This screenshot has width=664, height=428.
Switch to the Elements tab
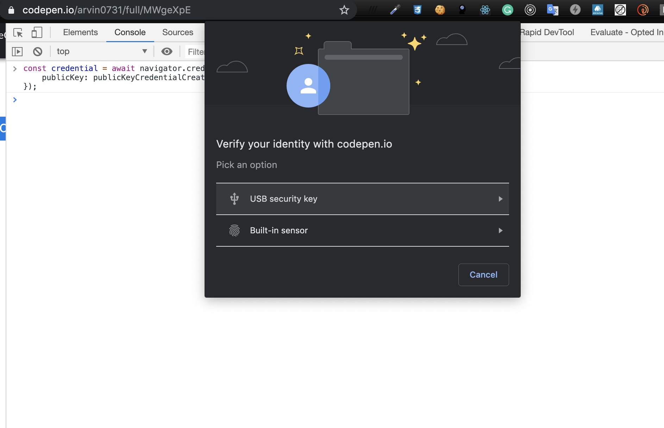pyautogui.click(x=80, y=32)
